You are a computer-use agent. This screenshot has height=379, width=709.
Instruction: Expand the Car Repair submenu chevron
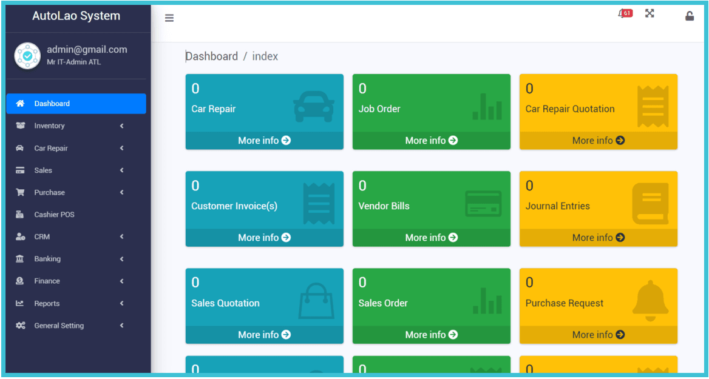[x=121, y=148]
